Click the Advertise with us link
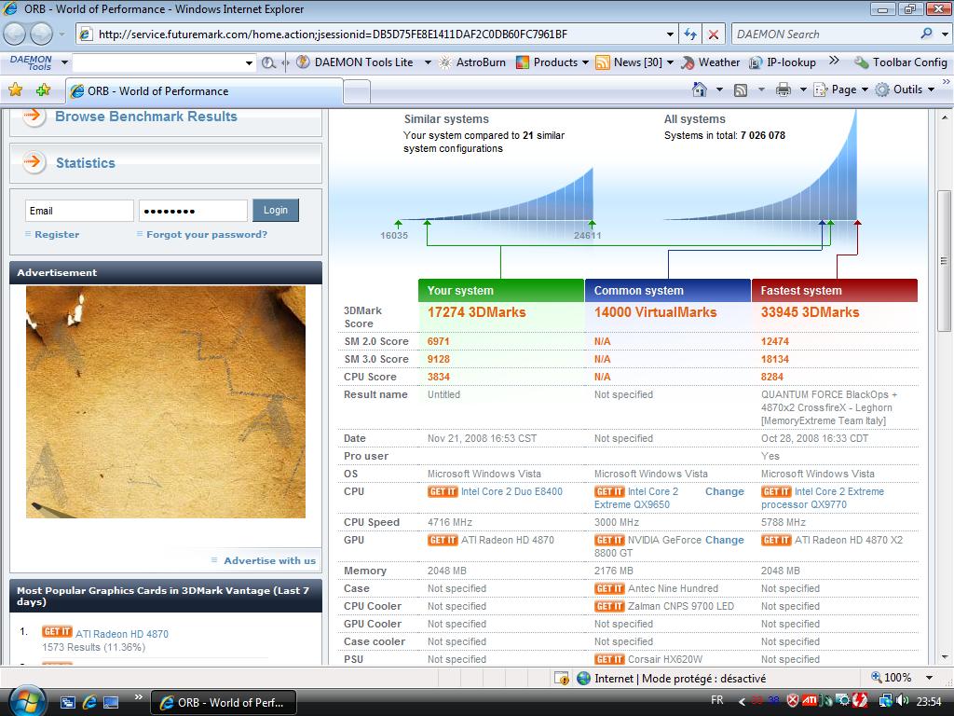This screenshot has width=954, height=716. point(269,560)
